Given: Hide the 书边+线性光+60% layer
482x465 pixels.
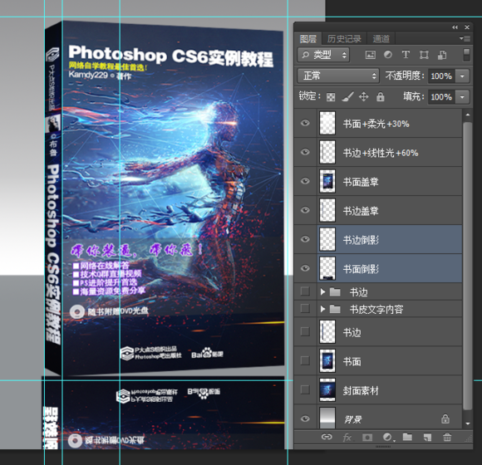Looking at the screenshot, I should pyautogui.click(x=305, y=152).
